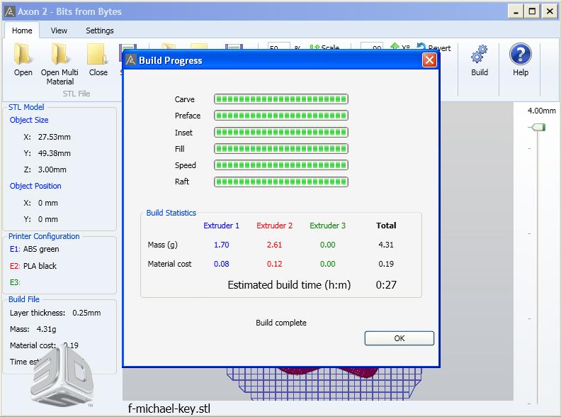Click estimated build time value 0:27
This screenshot has width=561, height=417.
[386, 285]
